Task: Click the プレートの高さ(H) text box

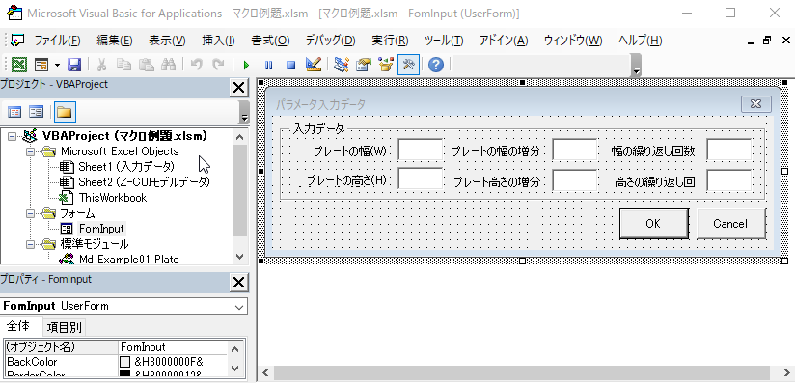Action: point(421,179)
